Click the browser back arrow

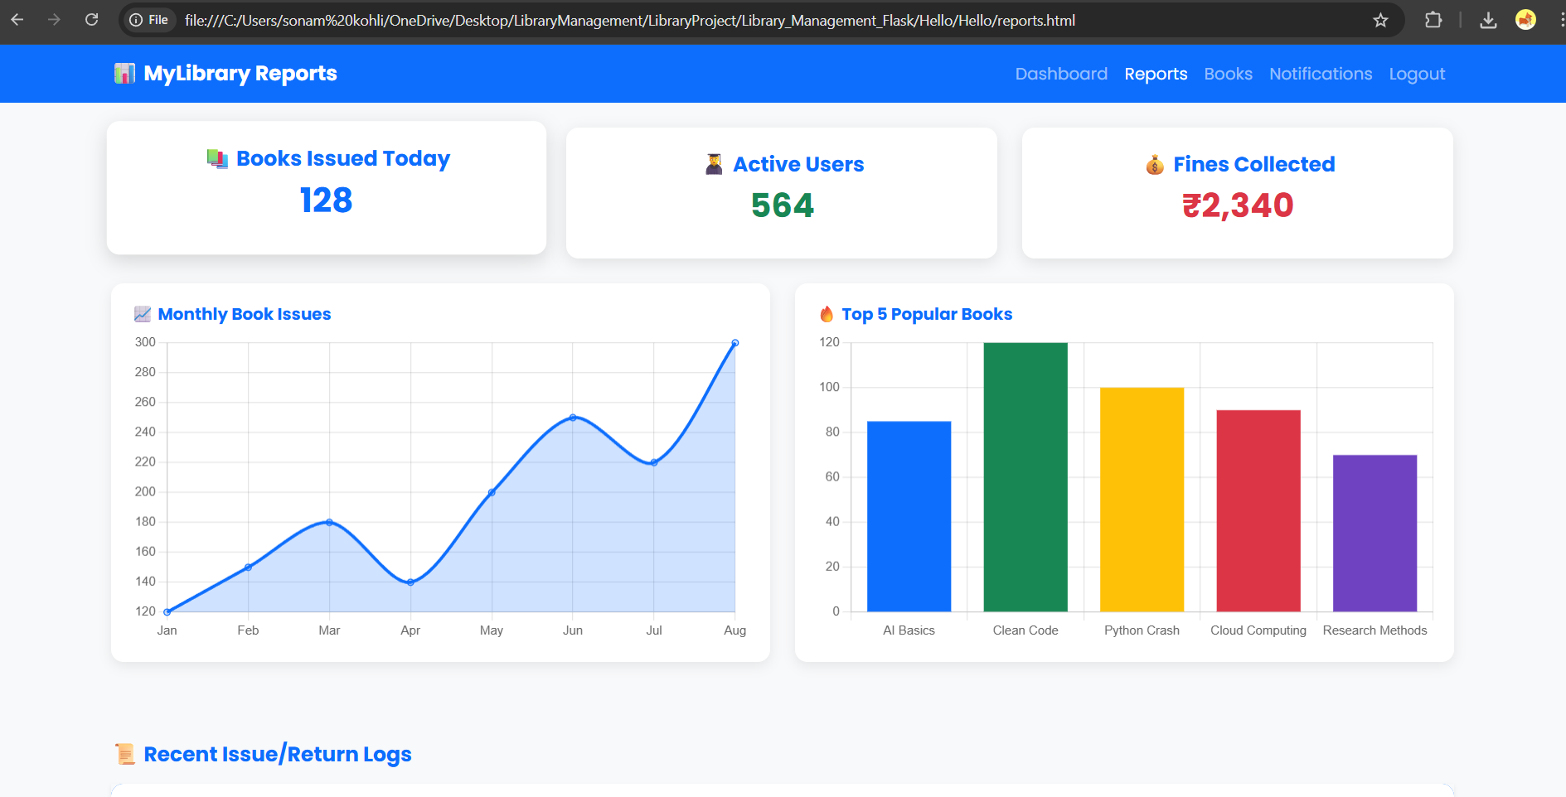coord(17,20)
